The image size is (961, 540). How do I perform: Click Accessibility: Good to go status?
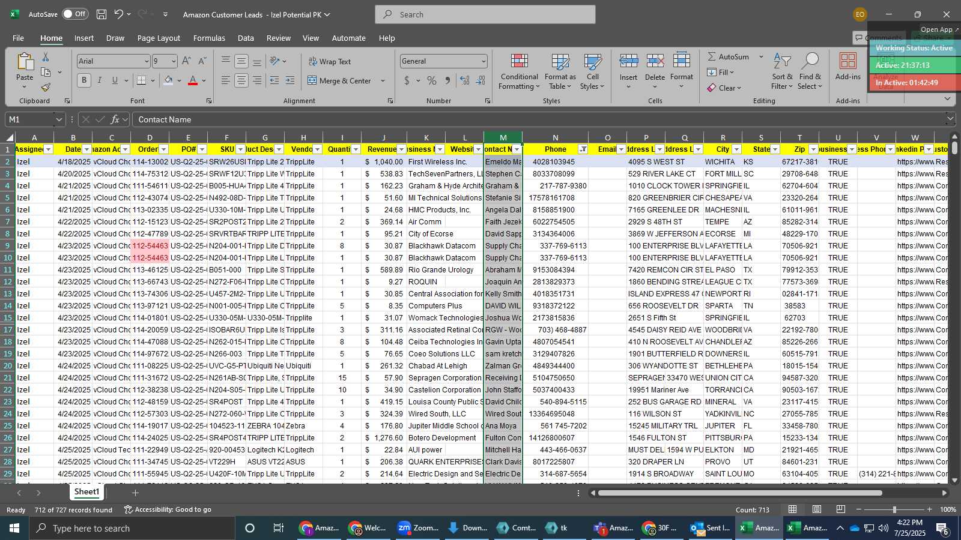(x=168, y=509)
